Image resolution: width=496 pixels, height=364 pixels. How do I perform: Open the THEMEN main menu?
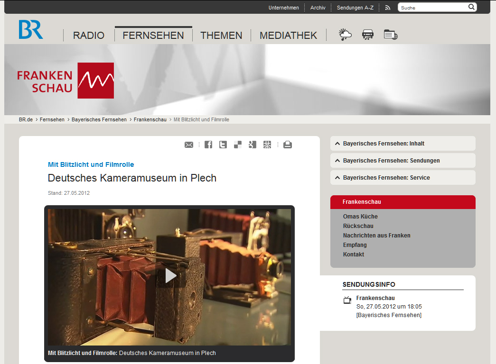click(221, 36)
